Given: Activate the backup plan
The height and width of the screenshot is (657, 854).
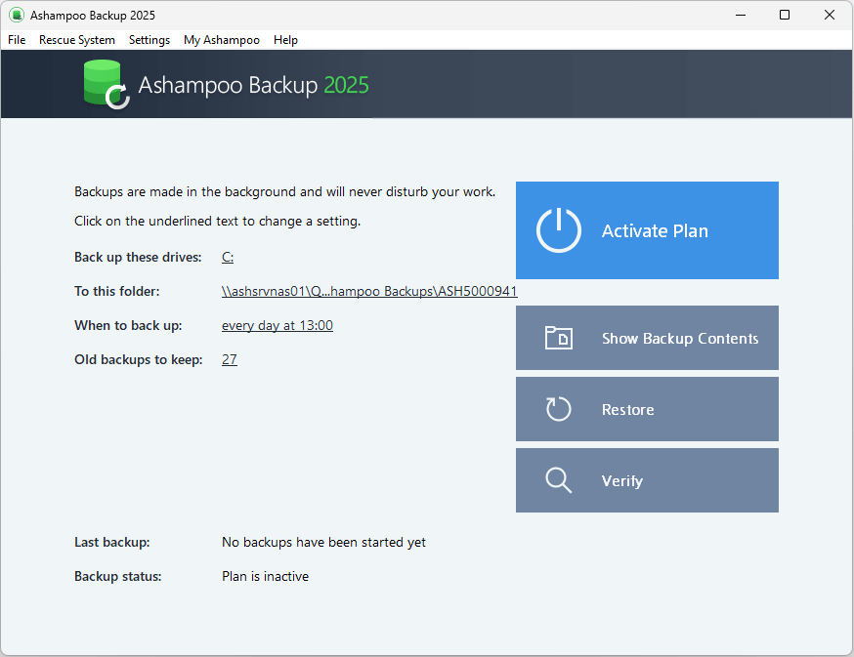Looking at the screenshot, I should click(x=647, y=230).
